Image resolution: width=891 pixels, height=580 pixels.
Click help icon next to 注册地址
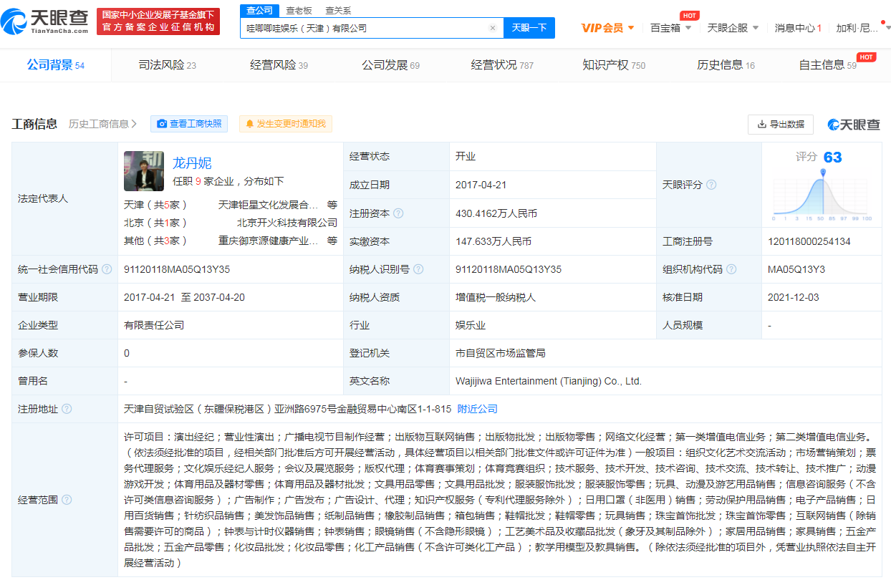point(67,409)
